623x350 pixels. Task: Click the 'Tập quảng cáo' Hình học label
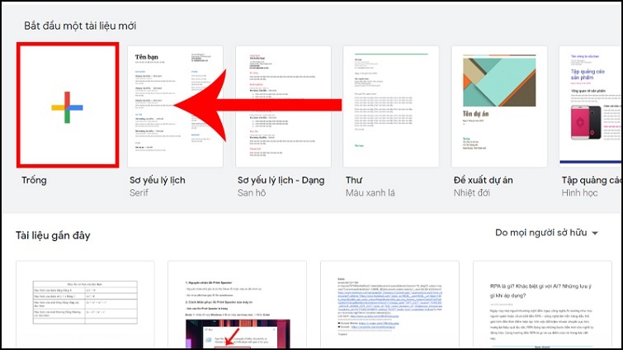coord(591,180)
